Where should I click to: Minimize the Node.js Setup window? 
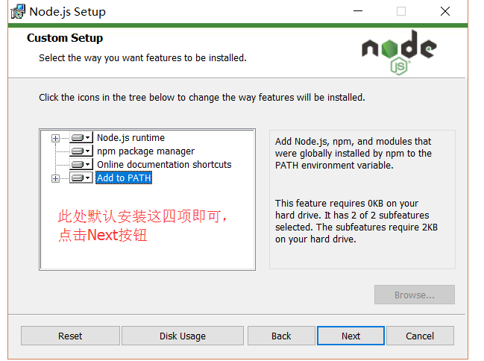(358, 11)
